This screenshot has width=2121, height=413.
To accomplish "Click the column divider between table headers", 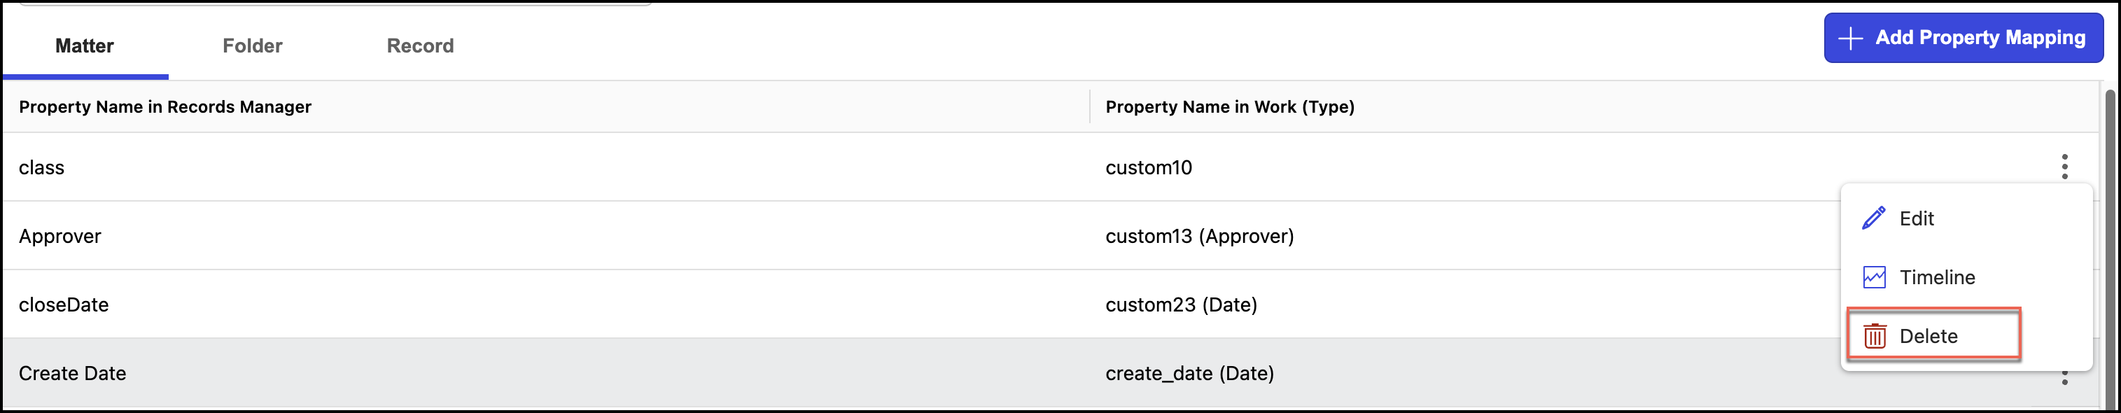I will point(1089,107).
